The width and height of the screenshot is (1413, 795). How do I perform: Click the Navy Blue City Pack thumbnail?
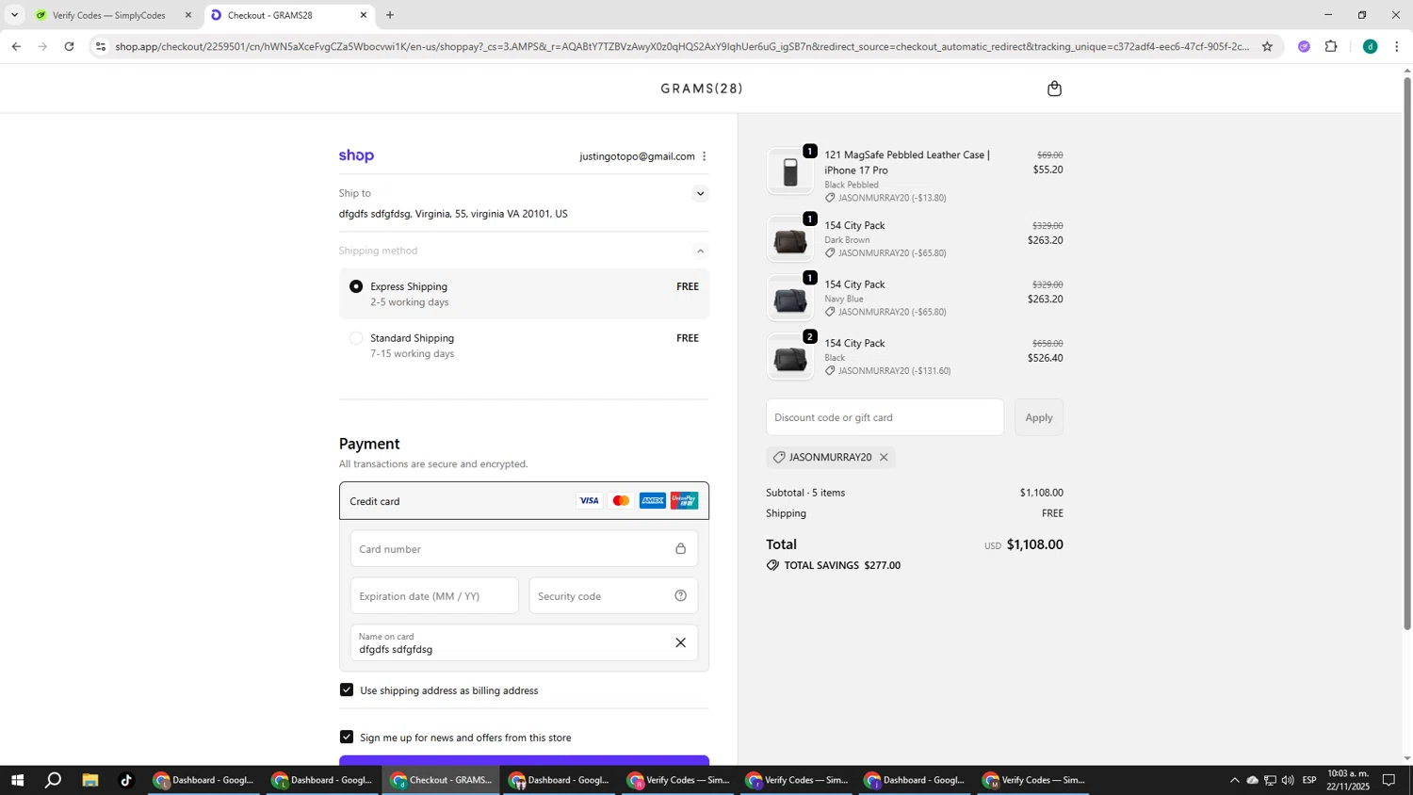(790, 299)
